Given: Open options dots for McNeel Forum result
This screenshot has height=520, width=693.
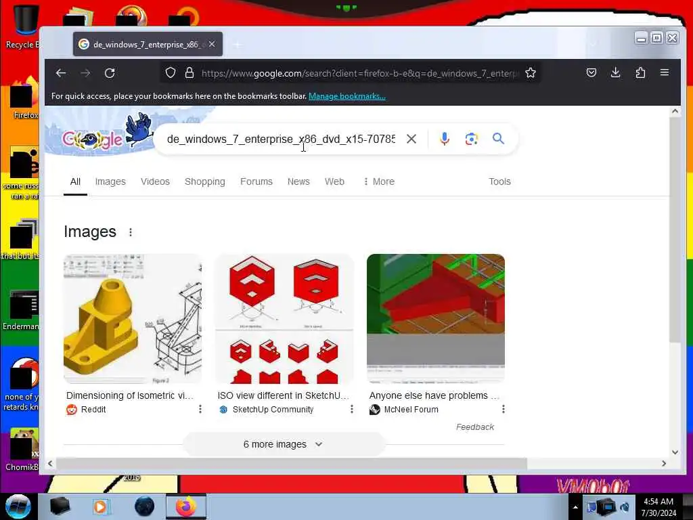Looking at the screenshot, I should coord(503,409).
